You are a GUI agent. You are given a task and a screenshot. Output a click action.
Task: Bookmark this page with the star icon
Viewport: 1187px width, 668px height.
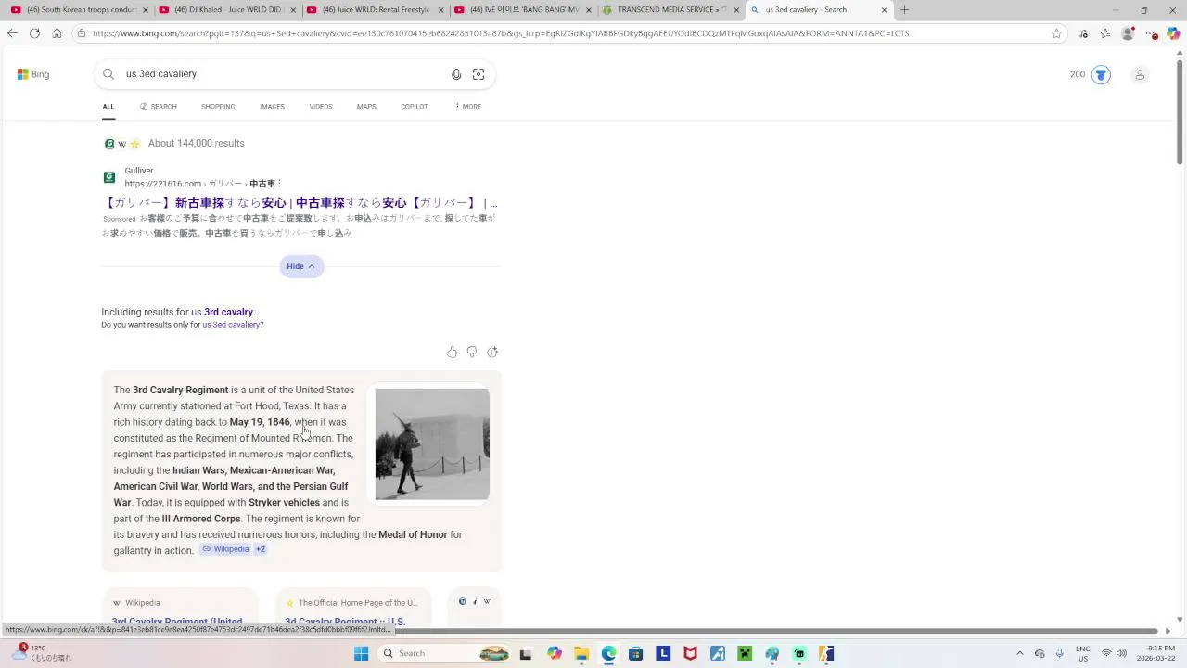[x=1056, y=33]
